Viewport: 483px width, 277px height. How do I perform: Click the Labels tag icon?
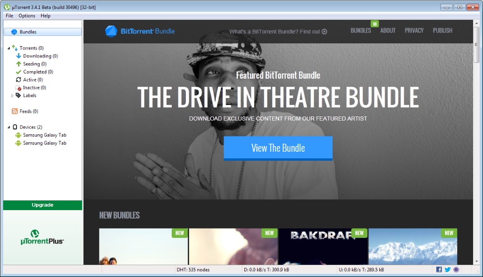18,96
